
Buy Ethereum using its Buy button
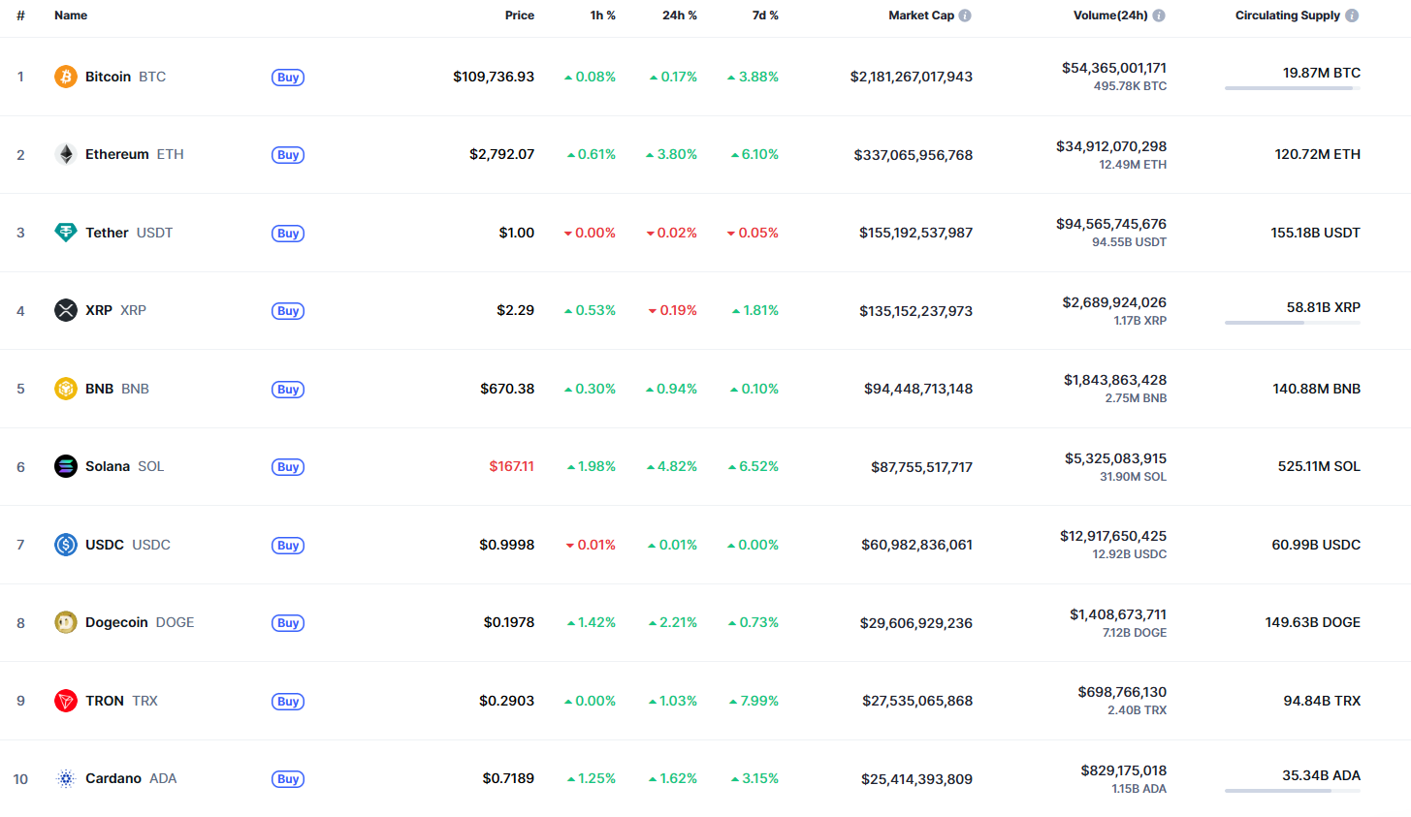(288, 155)
